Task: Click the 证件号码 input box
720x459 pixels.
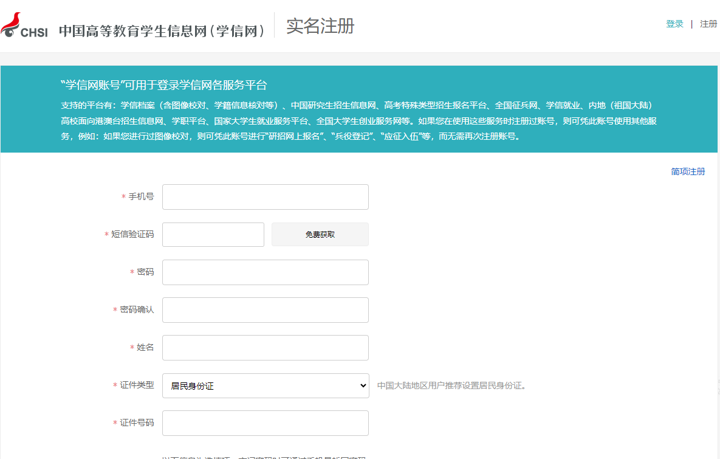Action: [x=265, y=423]
